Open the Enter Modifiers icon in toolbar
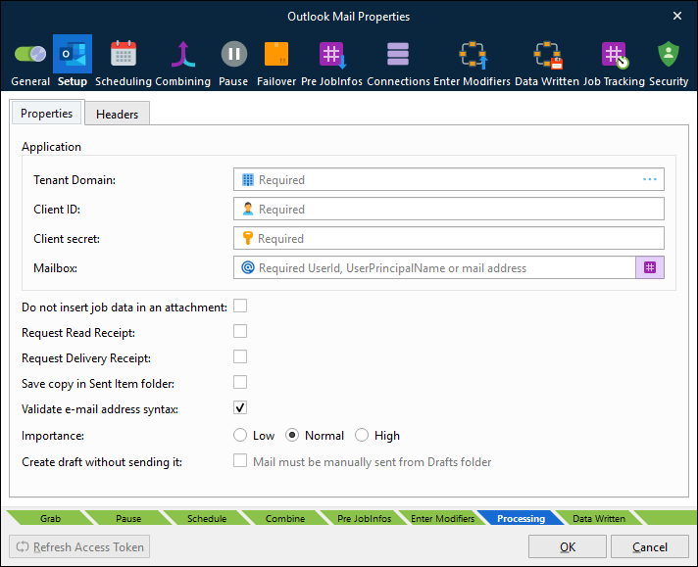The height and width of the screenshot is (567, 698). 474,55
